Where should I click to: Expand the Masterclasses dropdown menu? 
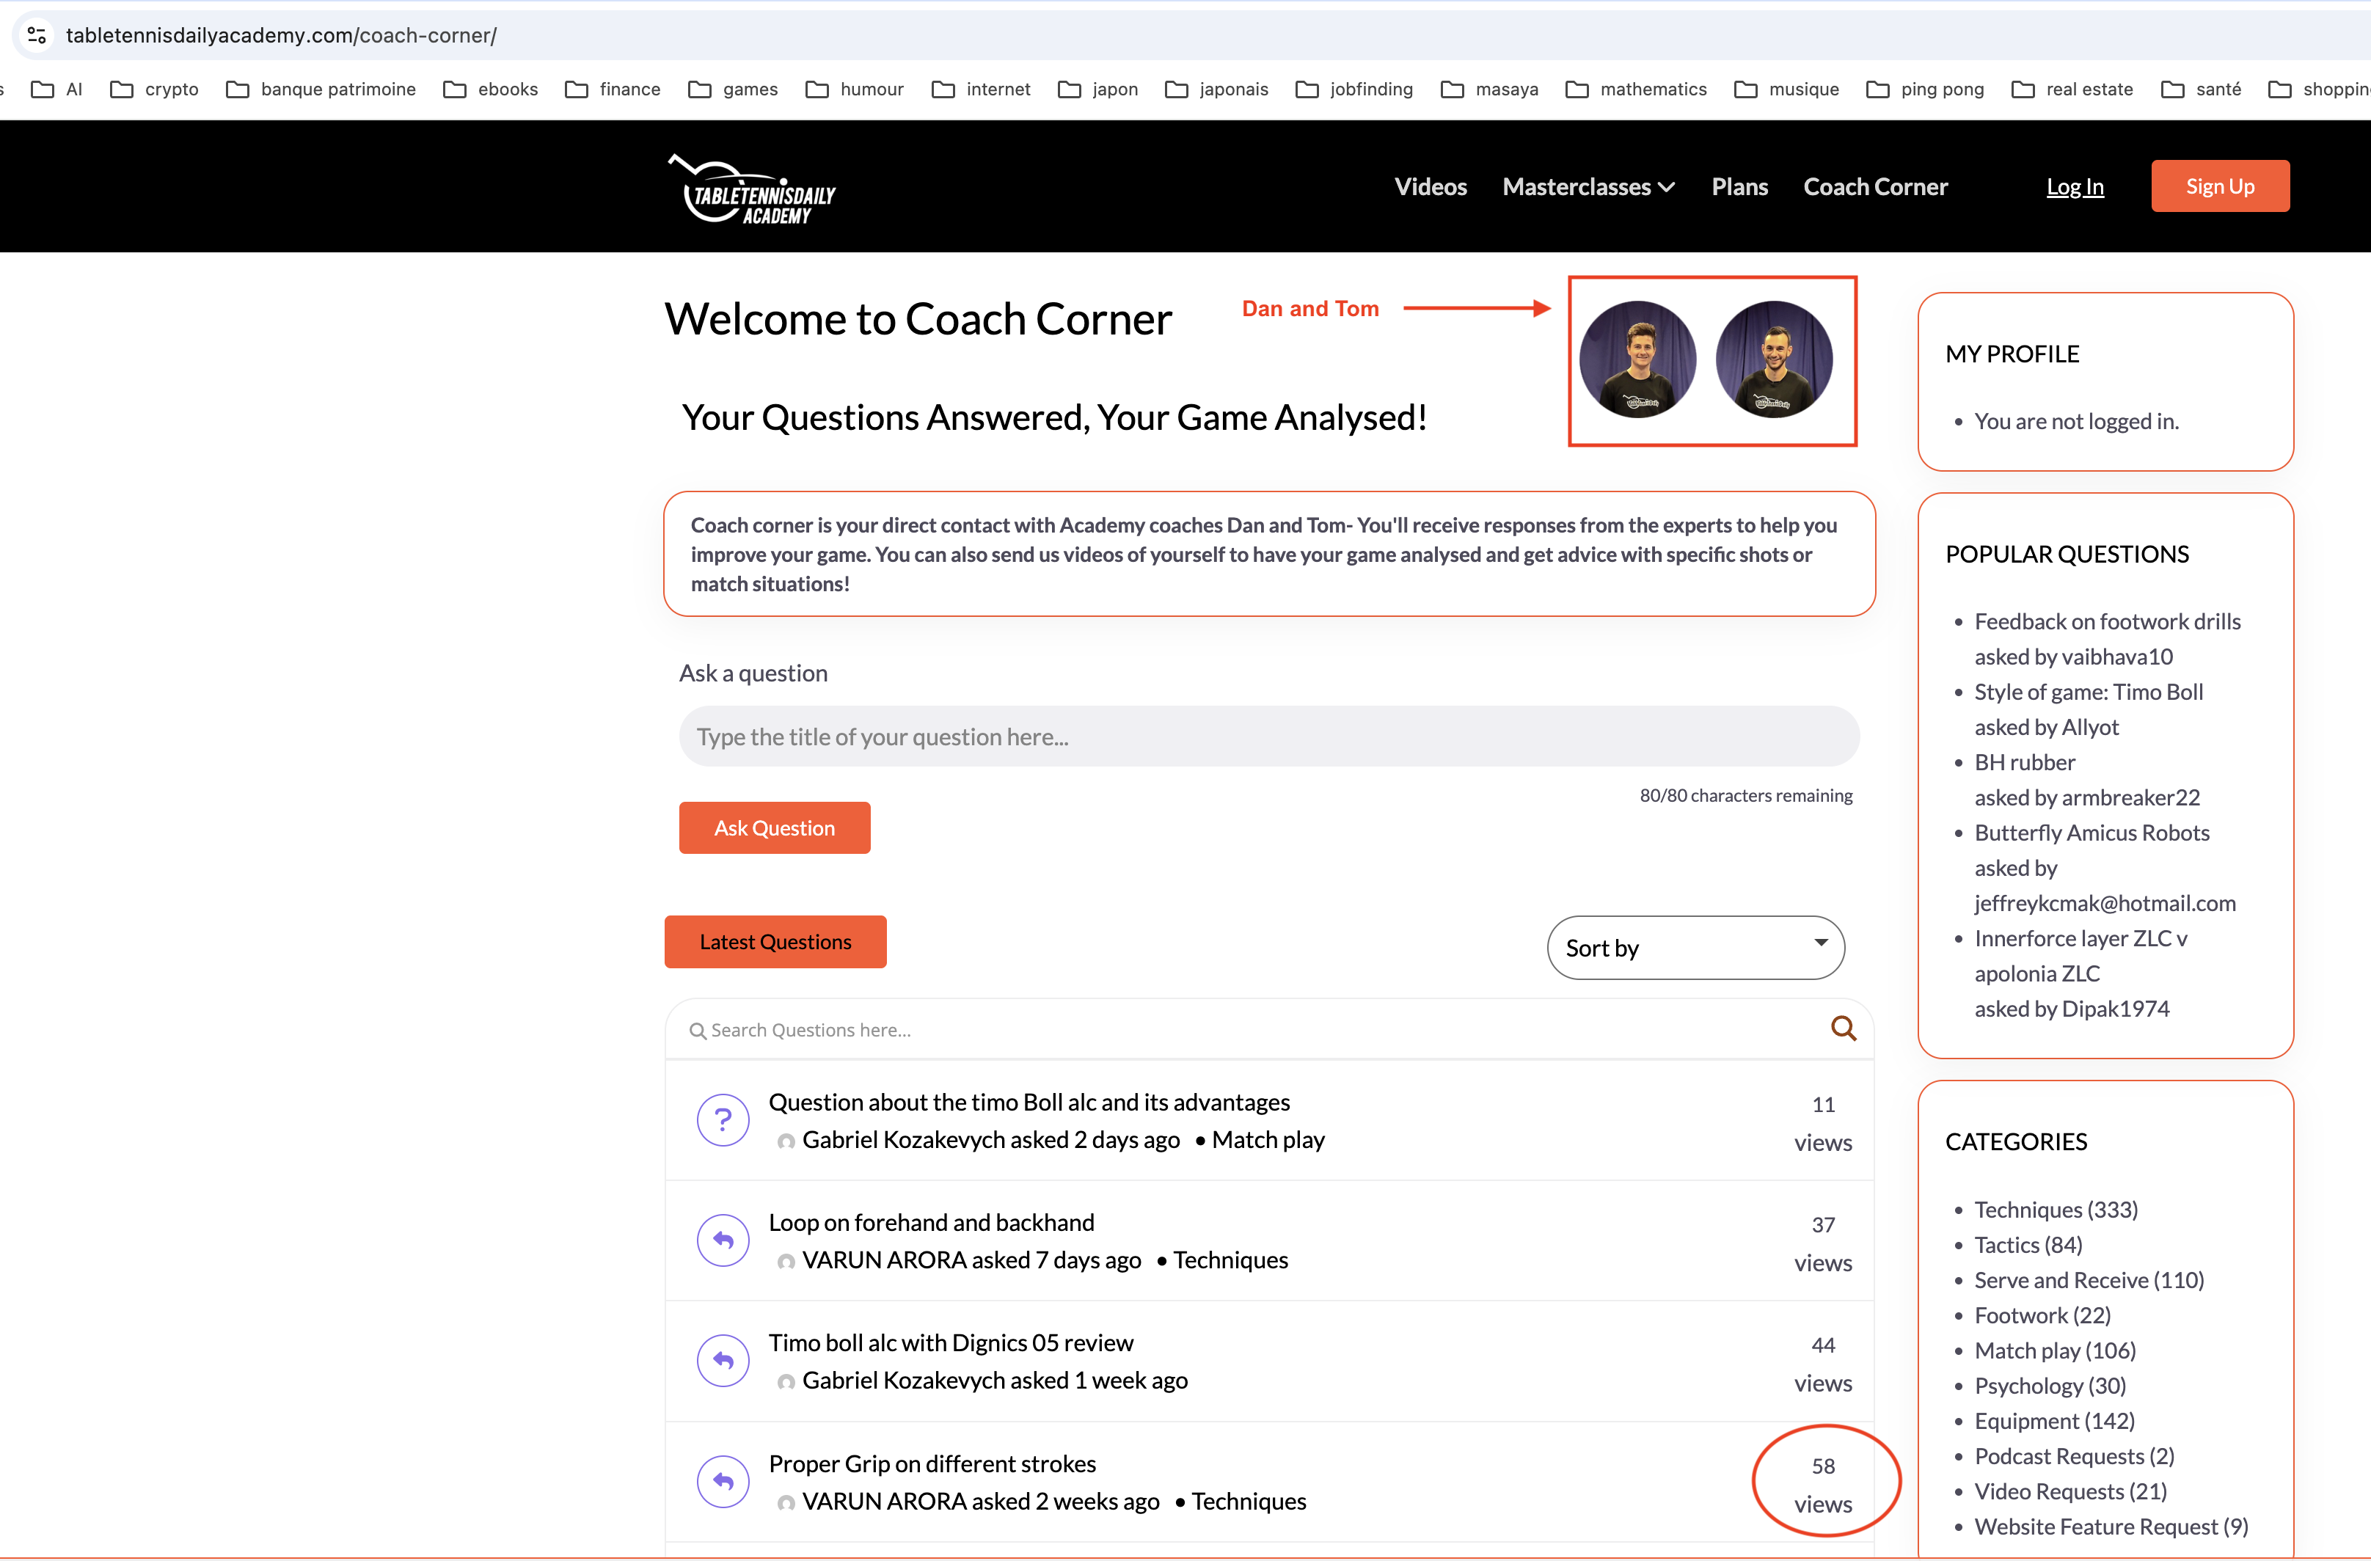tap(1588, 186)
